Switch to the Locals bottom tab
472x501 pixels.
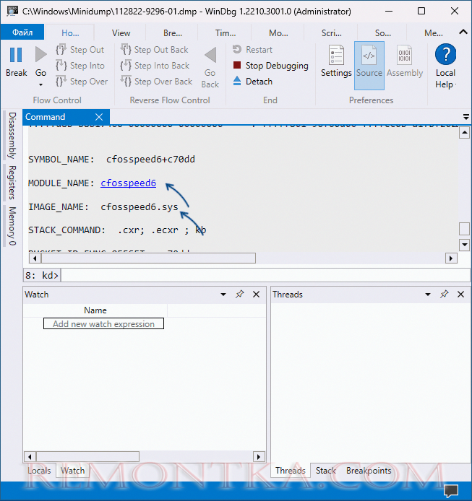39,471
